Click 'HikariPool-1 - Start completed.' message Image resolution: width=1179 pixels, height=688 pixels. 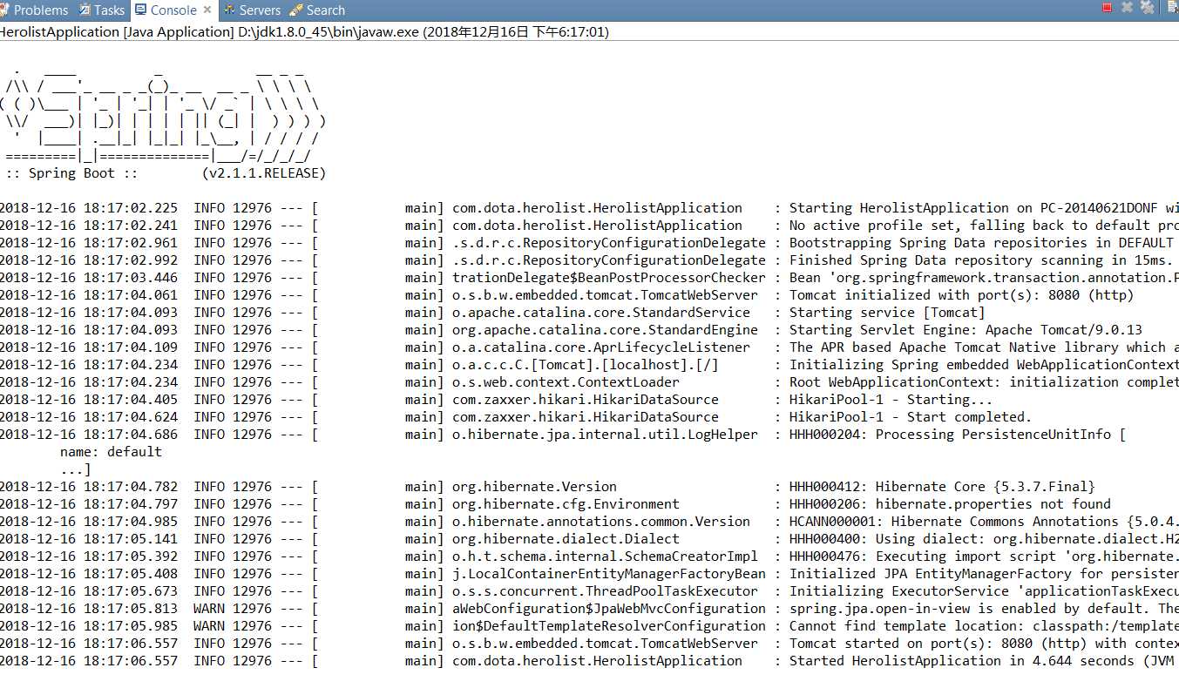pos(911,417)
